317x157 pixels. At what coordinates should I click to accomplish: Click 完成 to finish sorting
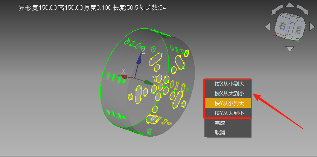(x=220, y=123)
